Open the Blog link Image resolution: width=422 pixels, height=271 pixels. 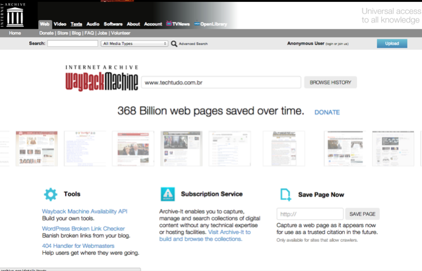(x=76, y=33)
